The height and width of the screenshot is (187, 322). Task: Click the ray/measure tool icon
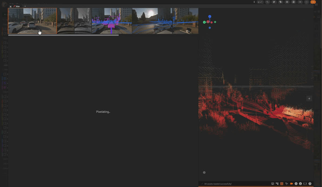click(287, 184)
